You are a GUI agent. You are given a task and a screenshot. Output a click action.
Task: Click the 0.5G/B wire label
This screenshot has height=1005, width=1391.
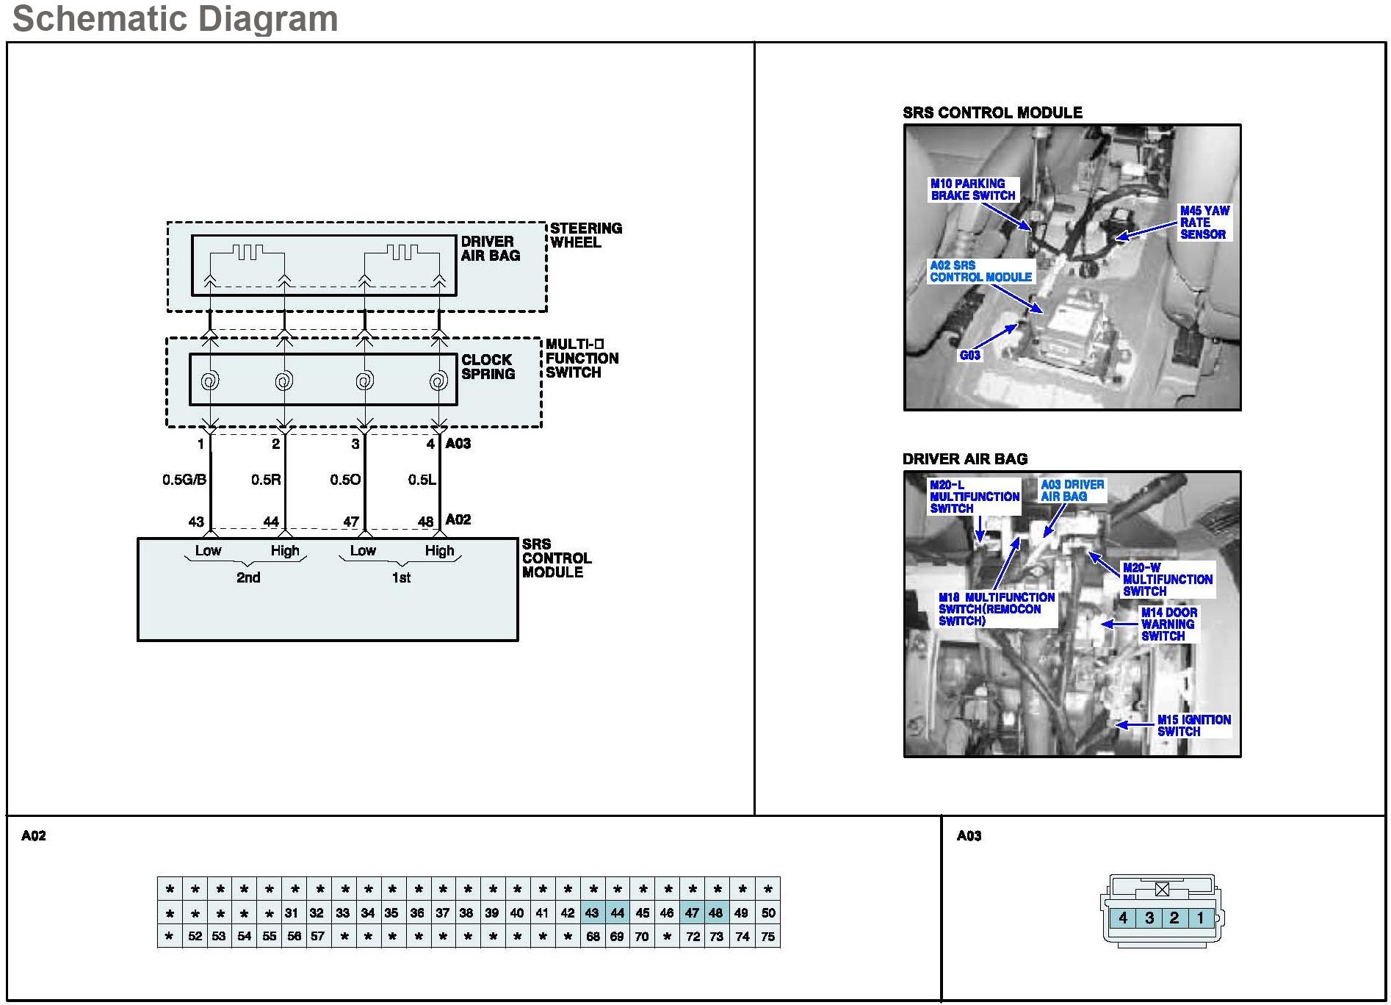coord(184,480)
